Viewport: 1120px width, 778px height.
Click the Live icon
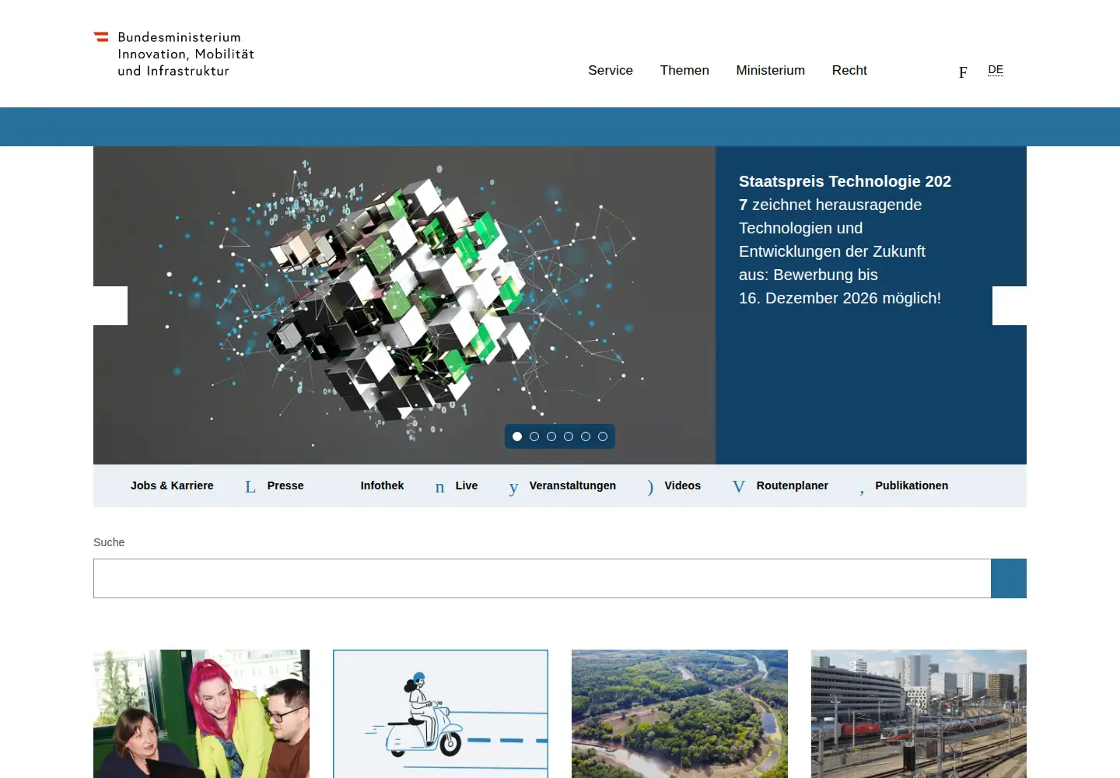440,487
